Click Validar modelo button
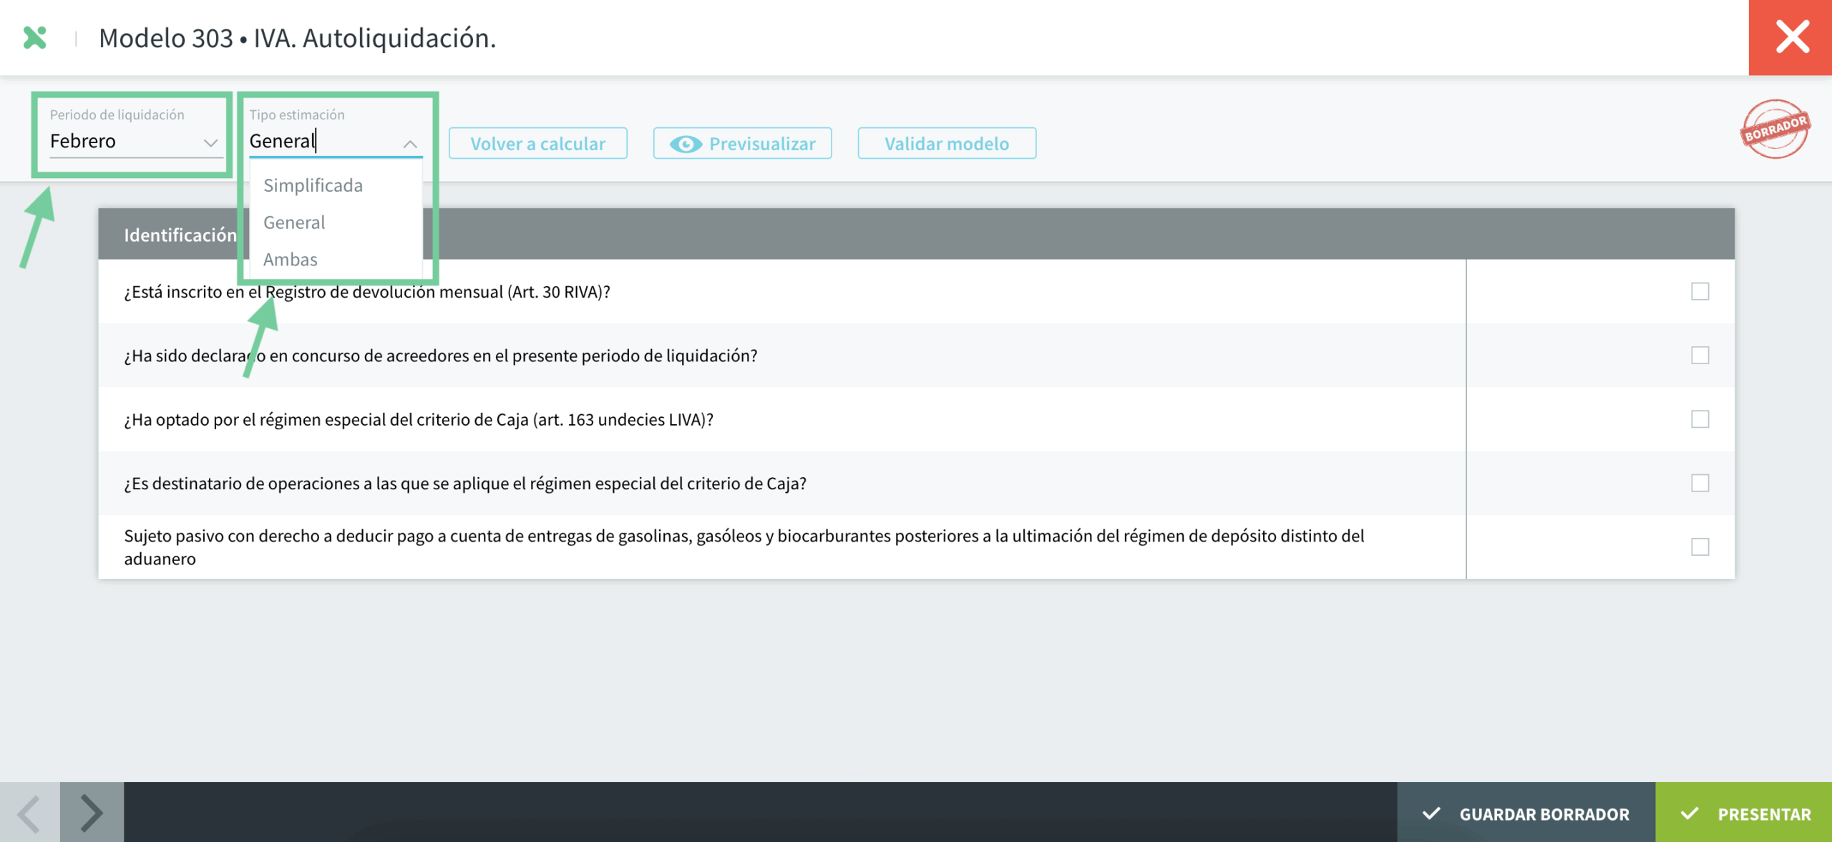This screenshot has width=1832, height=842. [x=946, y=144]
